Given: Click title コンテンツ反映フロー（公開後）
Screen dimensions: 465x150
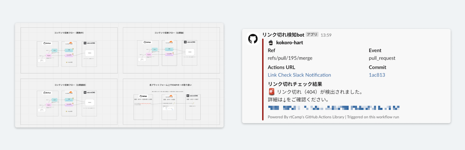Looking at the screenshot, I should coord(169,33).
